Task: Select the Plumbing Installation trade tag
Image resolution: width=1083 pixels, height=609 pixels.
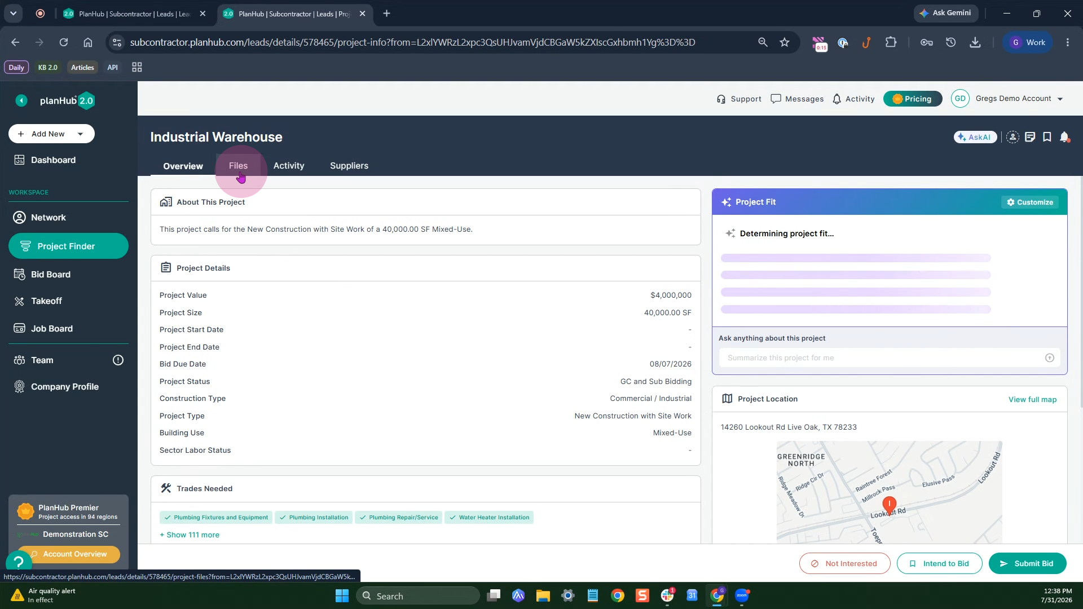Action: (x=314, y=518)
